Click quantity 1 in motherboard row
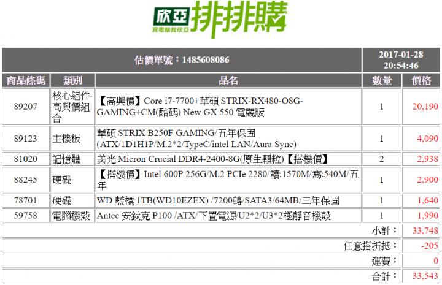The image size is (442, 285). 382,139
